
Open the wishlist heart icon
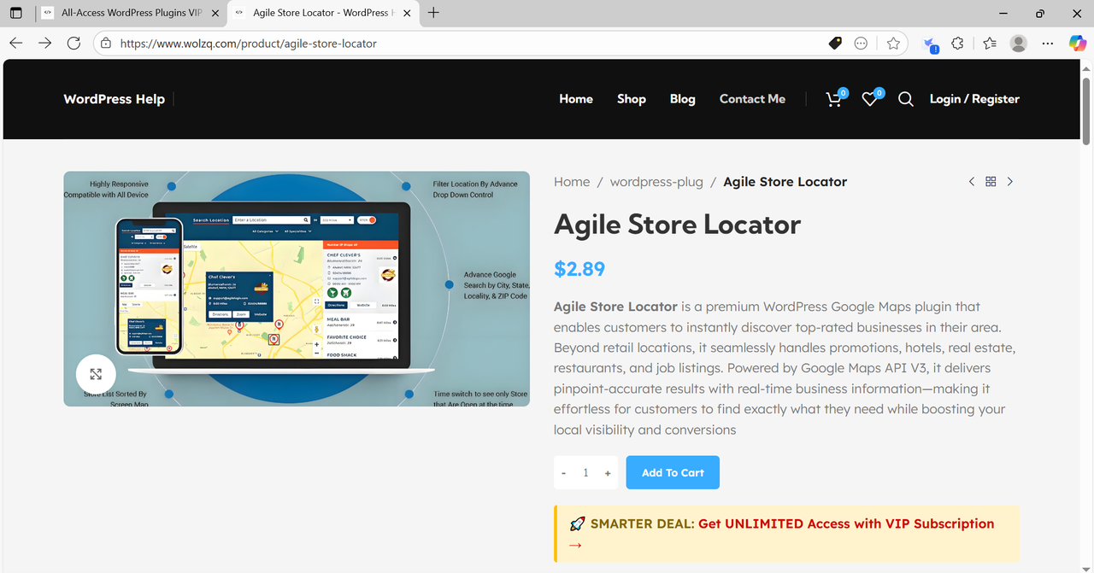869,99
